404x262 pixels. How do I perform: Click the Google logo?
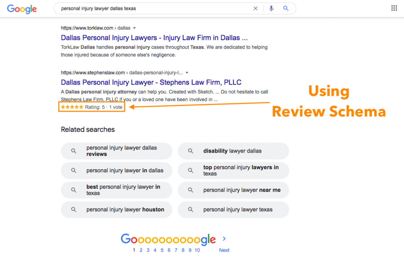click(22, 9)
